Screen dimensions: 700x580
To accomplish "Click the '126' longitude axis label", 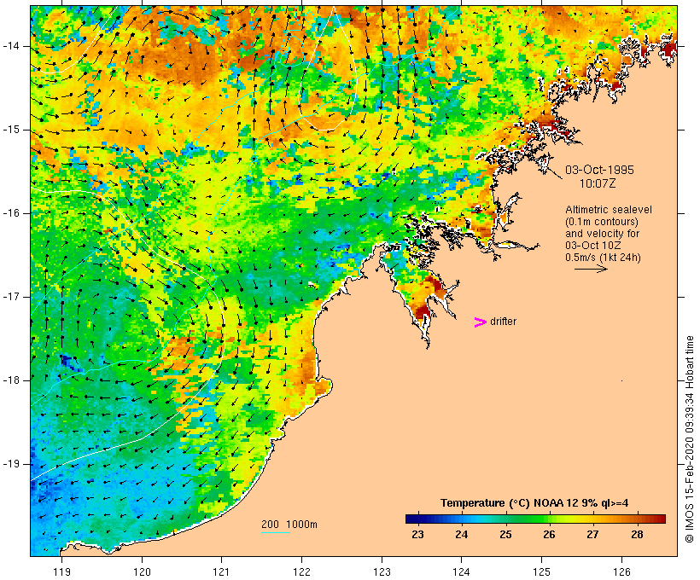I will [621, 571].
